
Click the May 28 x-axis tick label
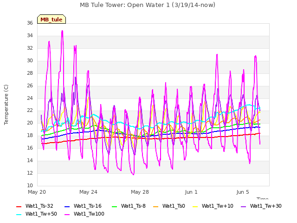click(140, 192)
